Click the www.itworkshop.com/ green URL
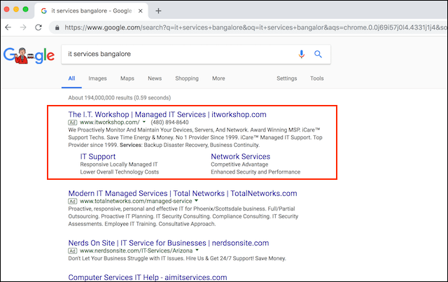The image size is (448, 282). 110,122
